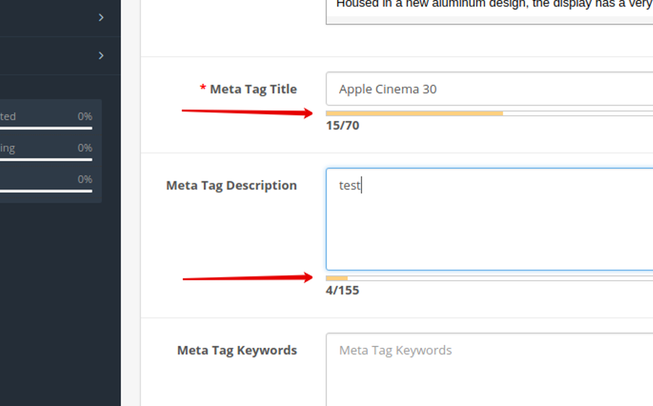Click the third 0% sidebar progress bar
Image resolution: width=653 pixels, height=406 pixels.
pyautogui.click(x=46, y=191)
